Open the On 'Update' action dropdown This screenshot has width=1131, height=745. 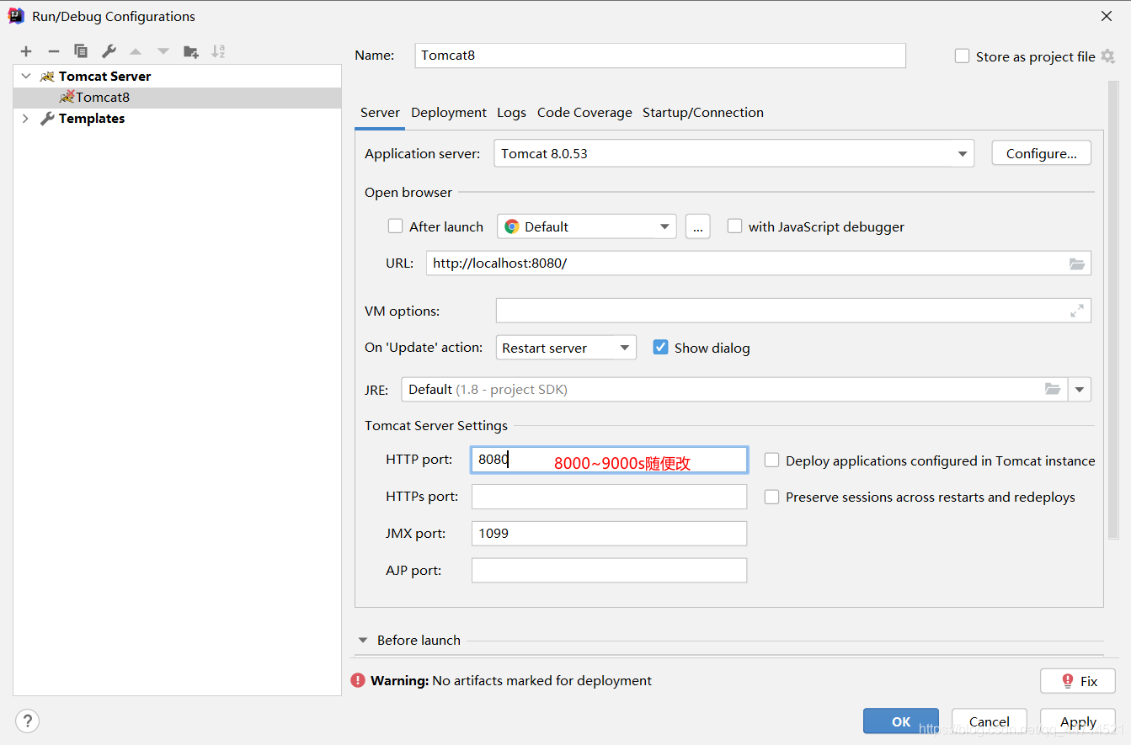point(566,348)
